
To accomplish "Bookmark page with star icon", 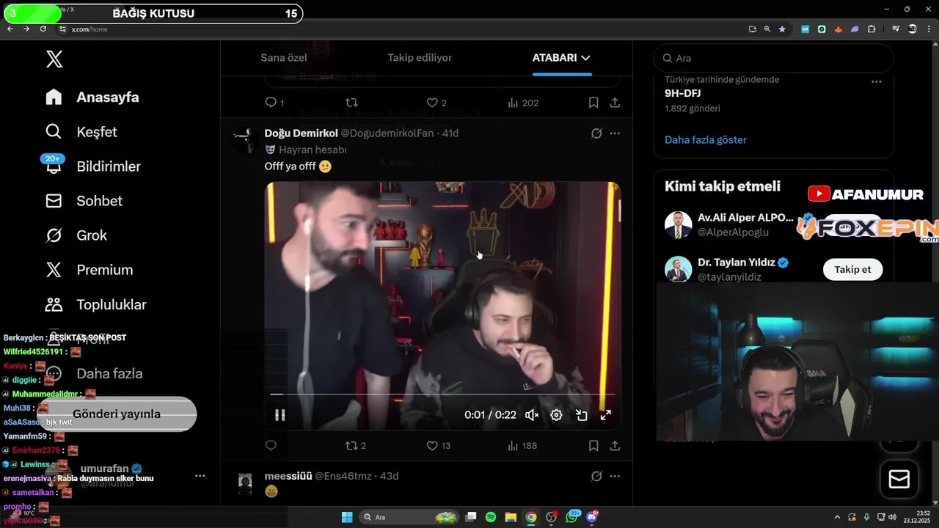I will point(782,29).
